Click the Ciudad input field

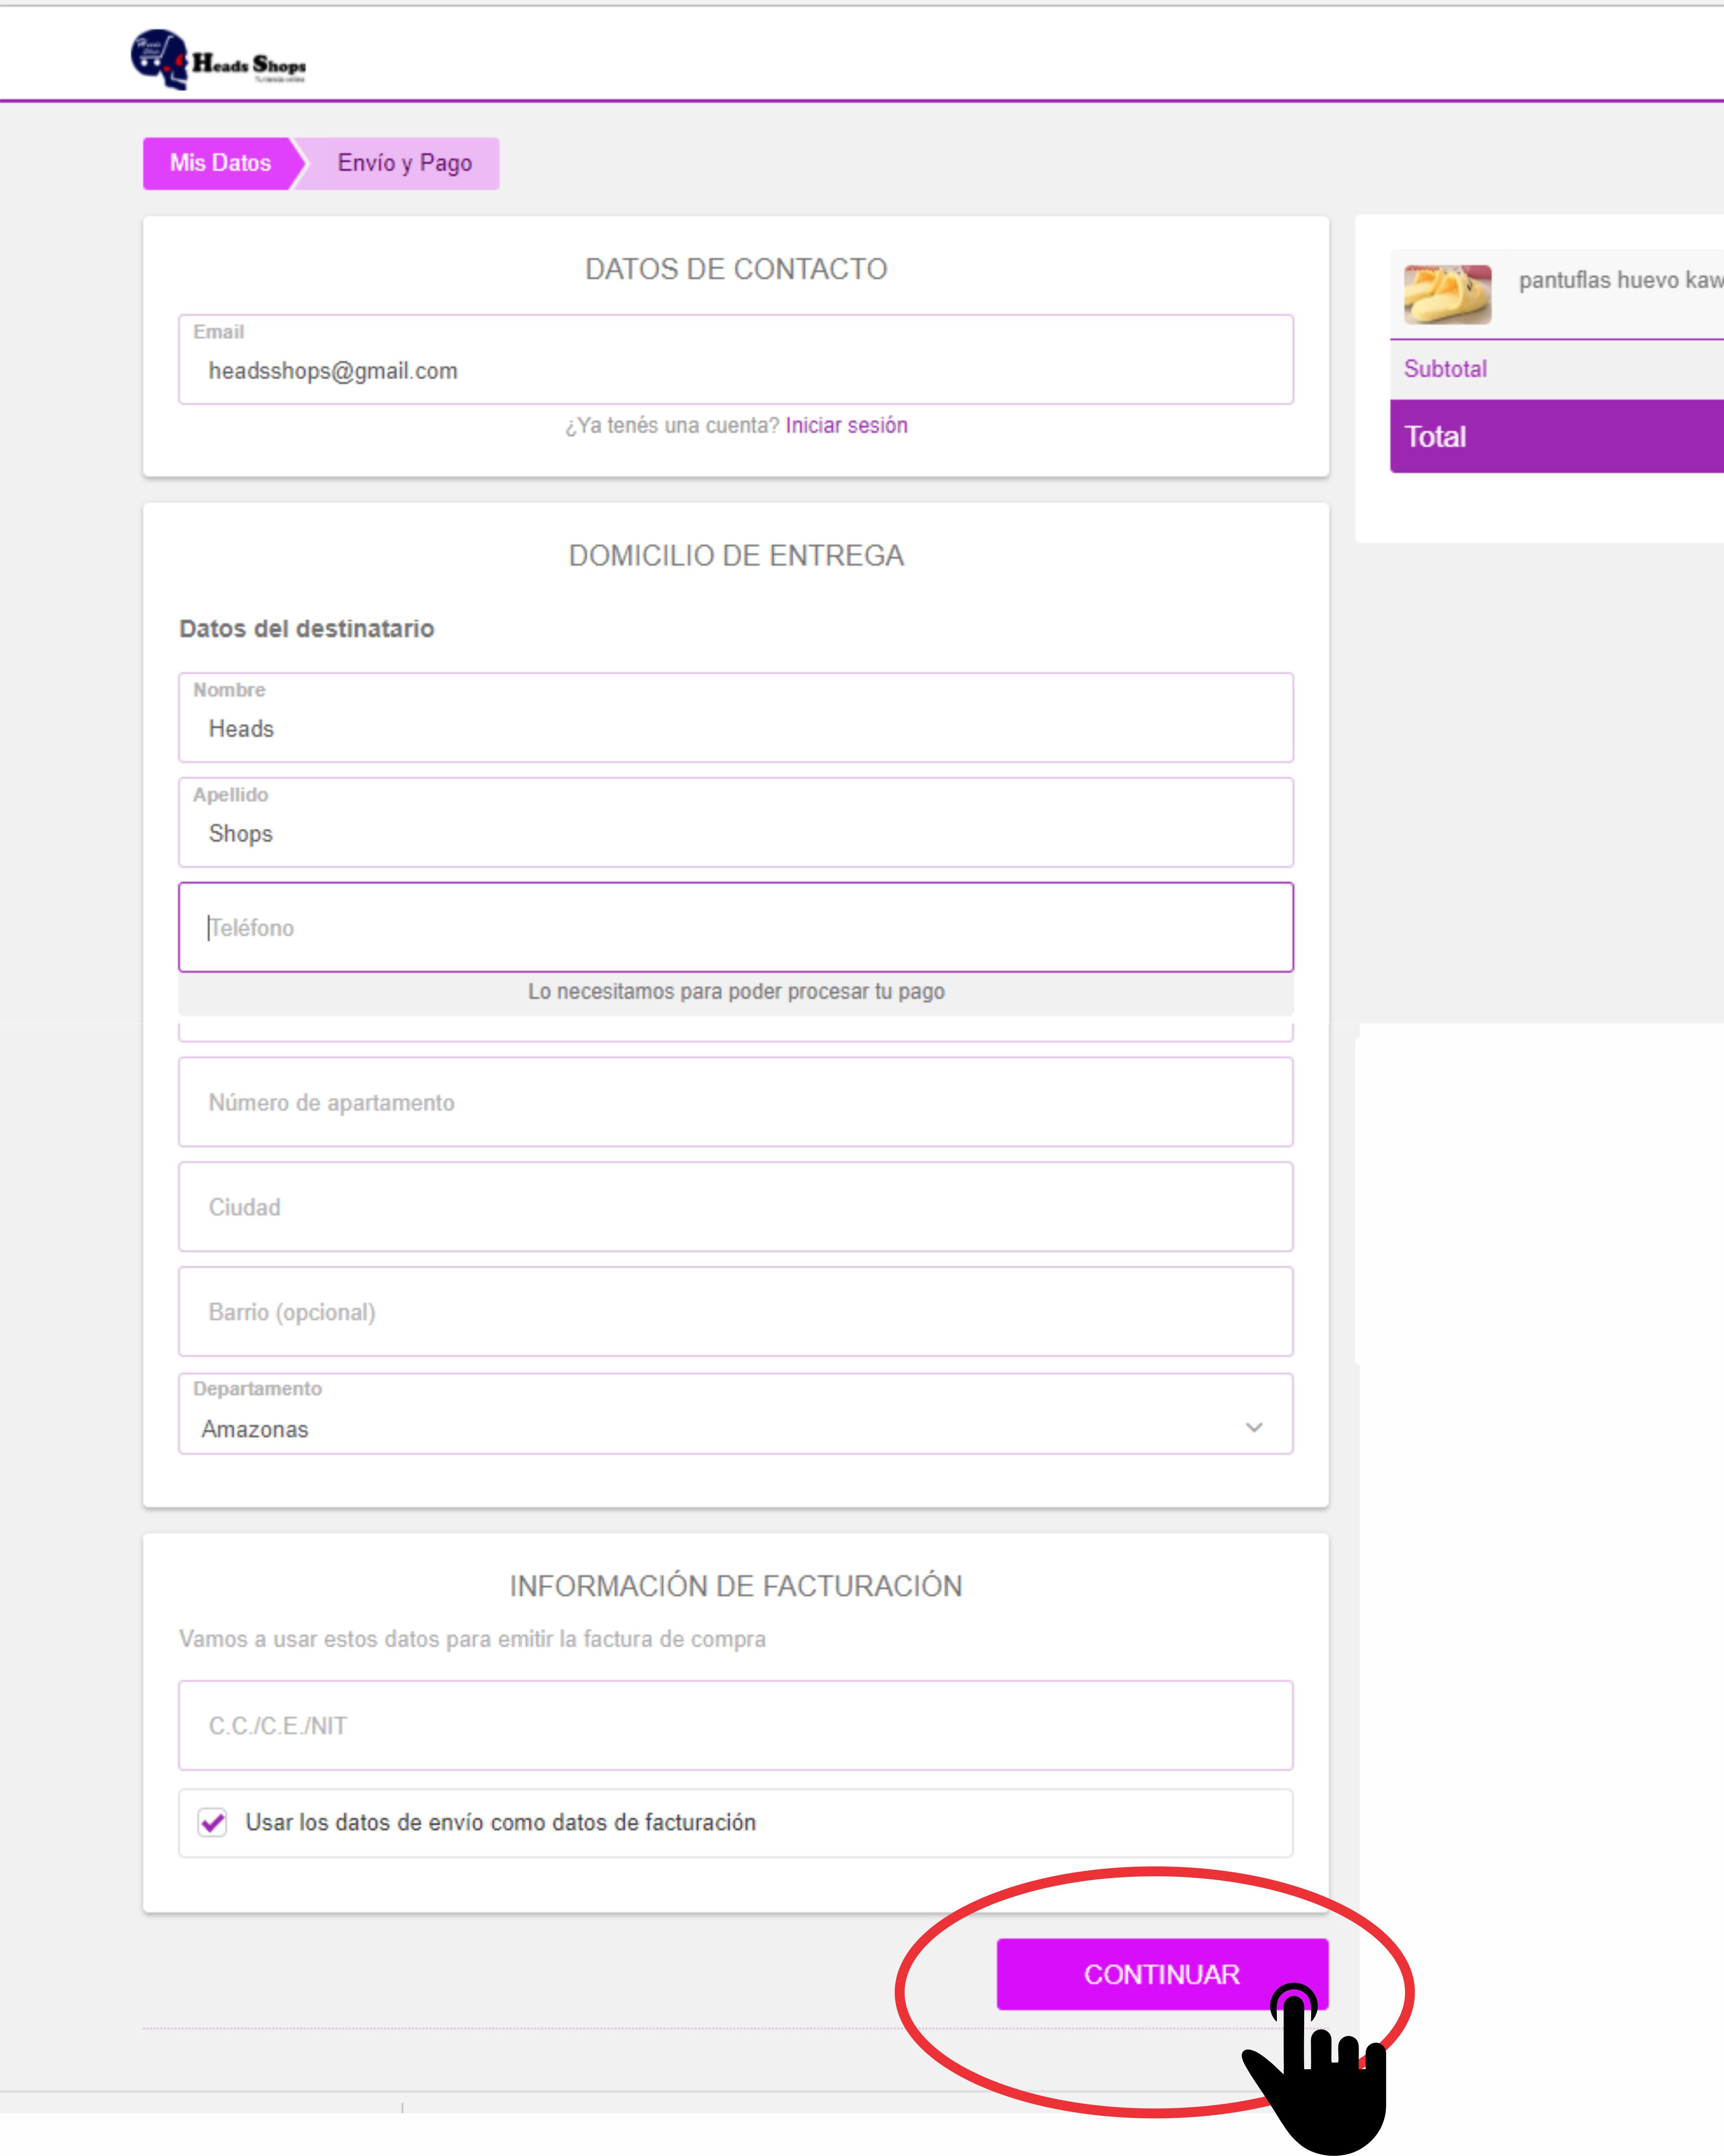(x=735, y=1207)
